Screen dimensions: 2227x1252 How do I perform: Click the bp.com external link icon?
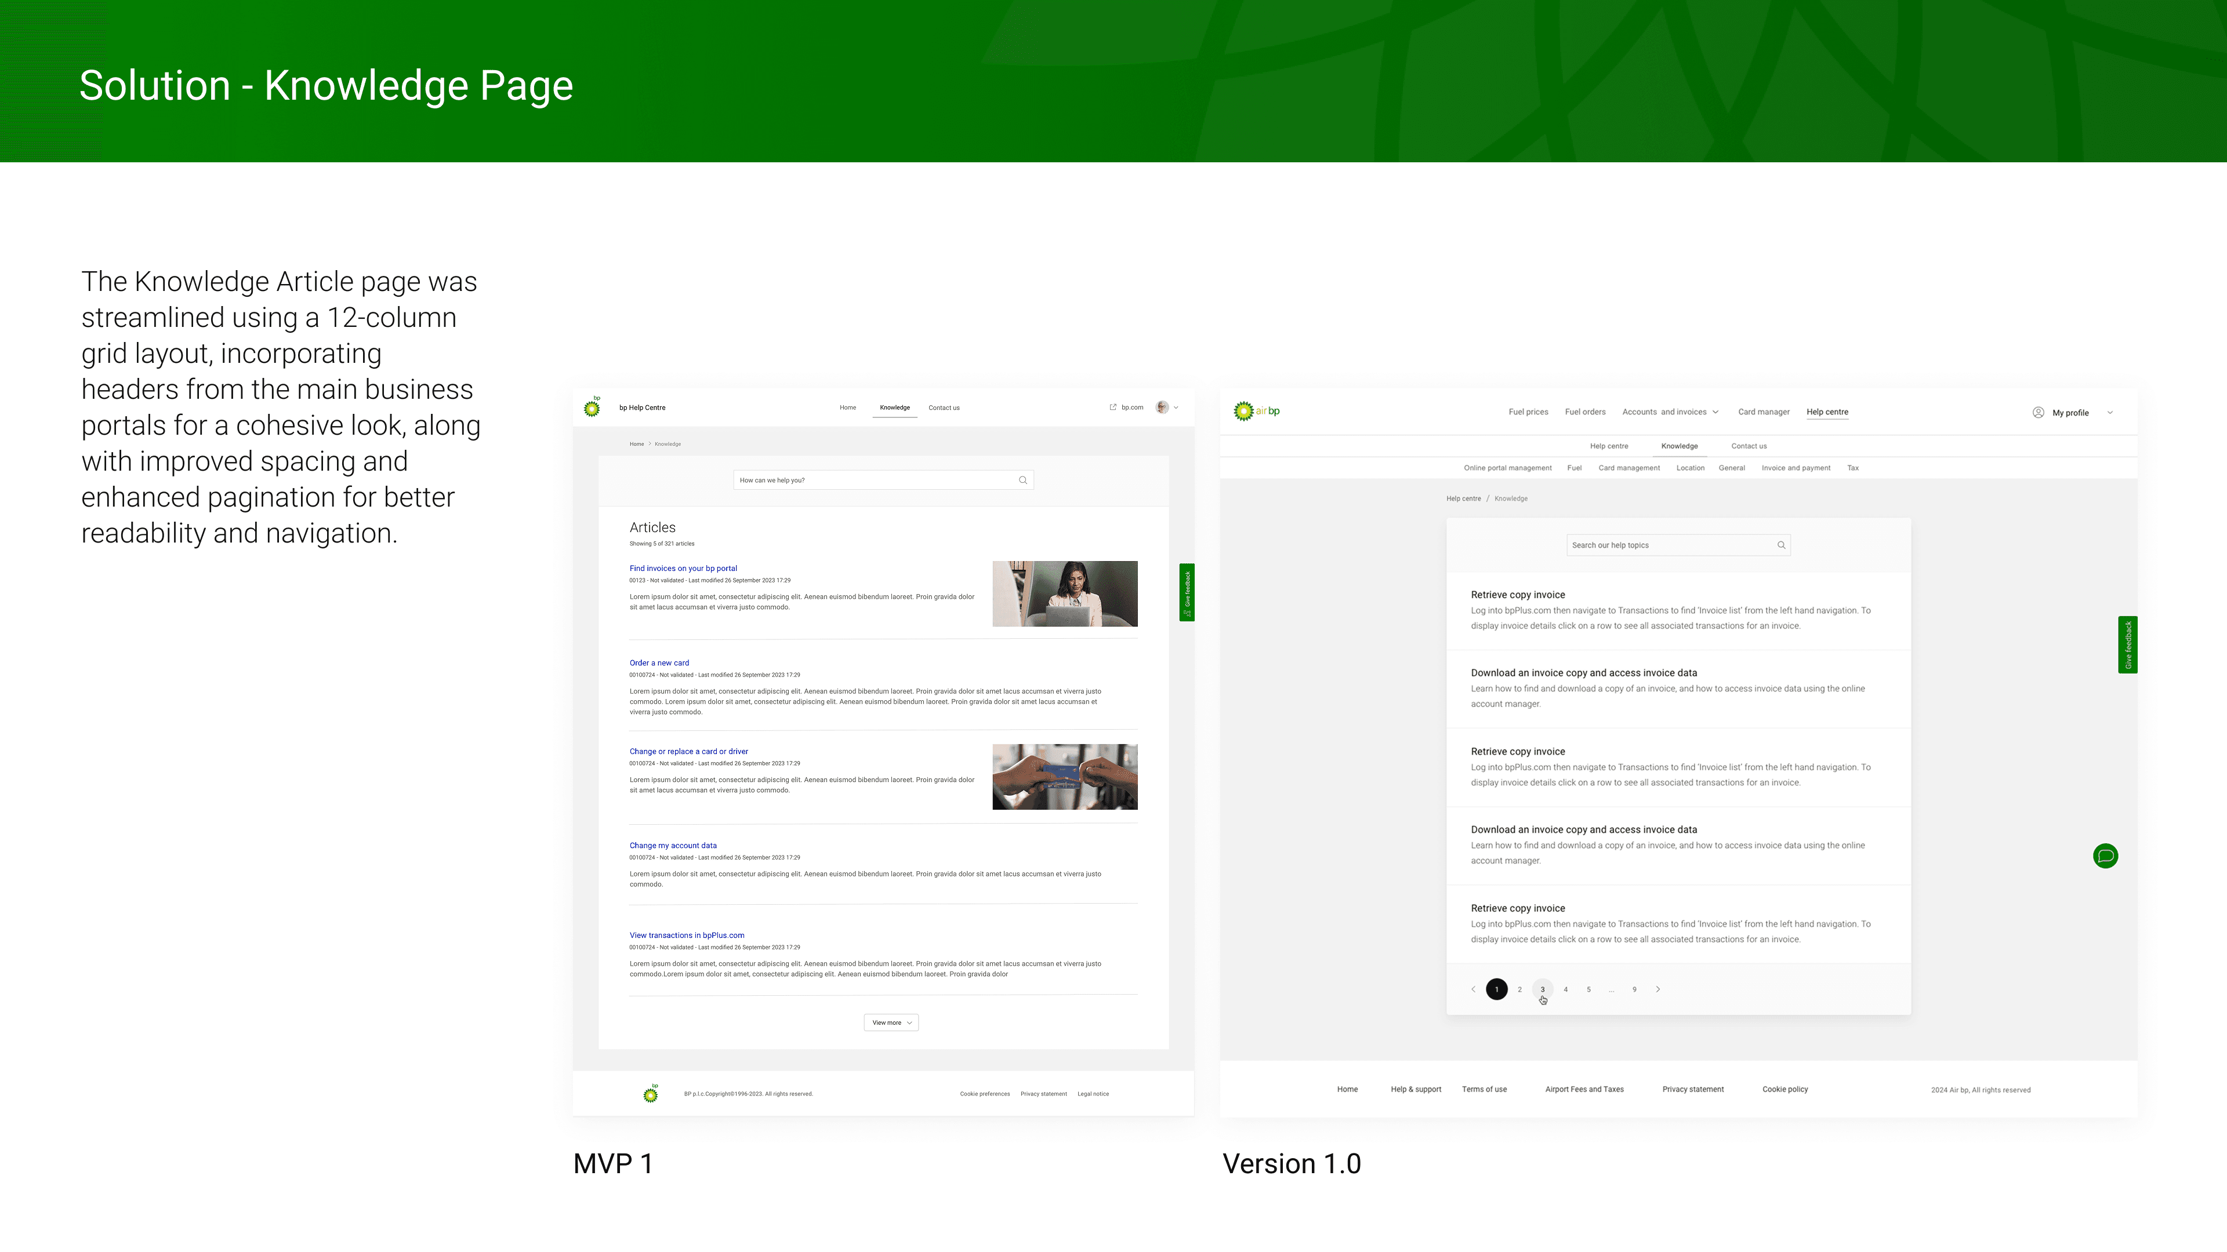(1113, 407)
